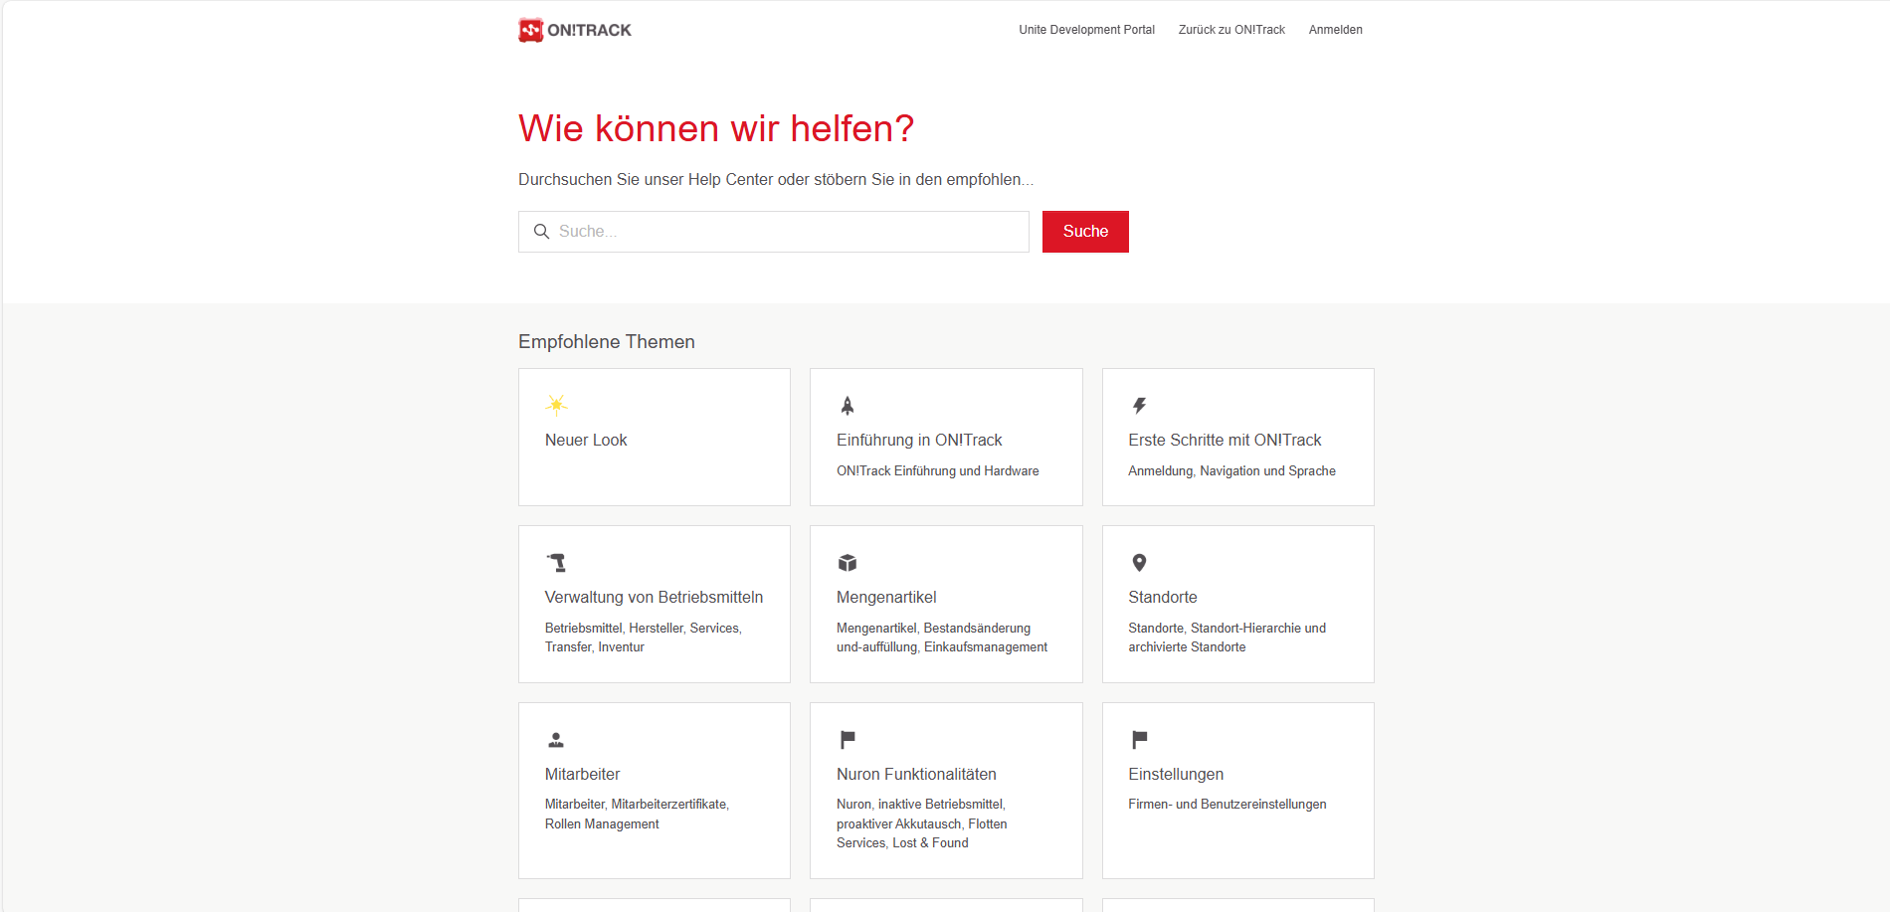This screenshot has height=912, width=1890.
Task: Click the box icon above Mengenartikel
Action: [x=848, y=563]
